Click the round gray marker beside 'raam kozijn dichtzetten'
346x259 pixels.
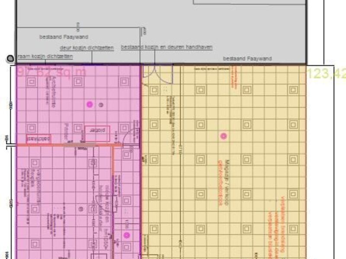(x=10, y=58)
